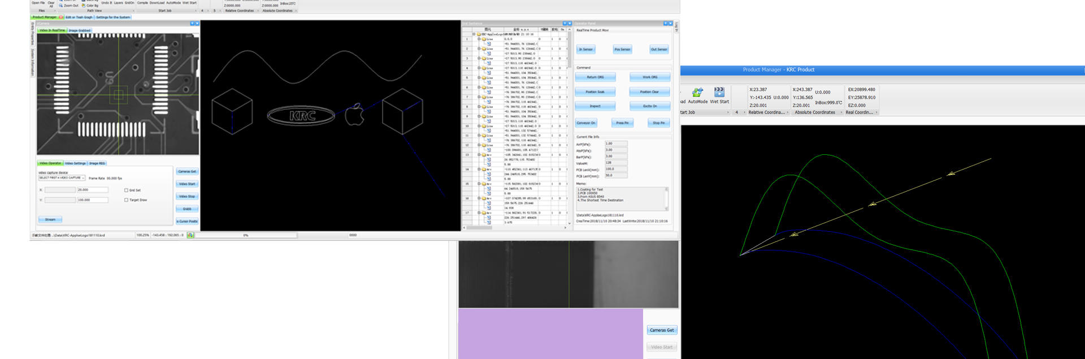Tick the Target Draw checkbox
This screenshot has width=1085, height=359.
[126, 200]
